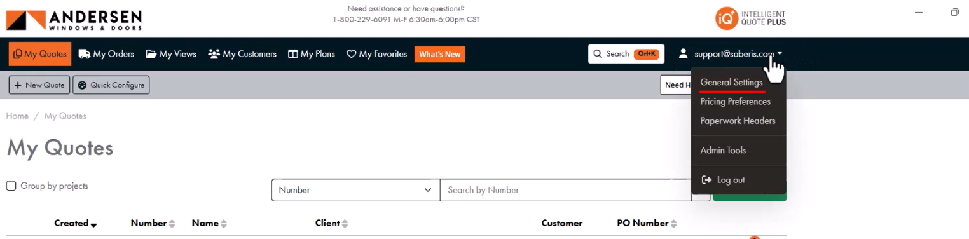Open My Customers people icon
Image resolution: width=969 pixels, height=239 pixels.
click(x=214, y=54)
